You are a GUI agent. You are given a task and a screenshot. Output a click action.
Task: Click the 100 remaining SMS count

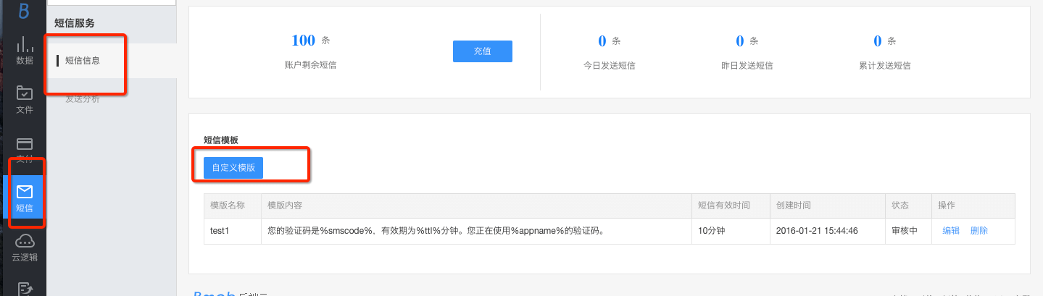point(303,41)
